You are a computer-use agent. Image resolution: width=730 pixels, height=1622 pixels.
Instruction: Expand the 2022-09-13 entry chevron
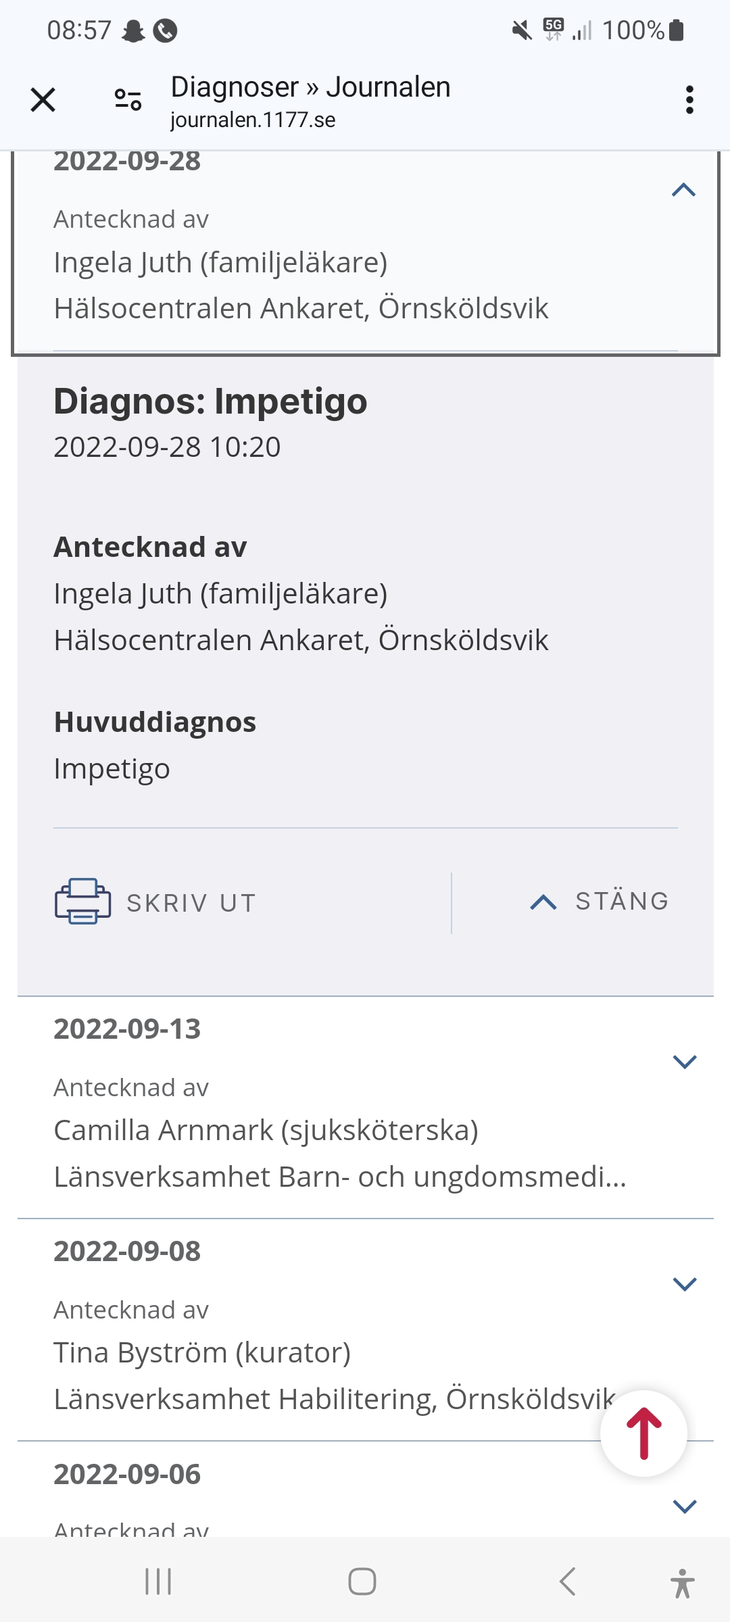(x=685, y=1062)
